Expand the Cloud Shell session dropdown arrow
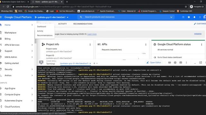The image size is (206, 115). (97, 63)
